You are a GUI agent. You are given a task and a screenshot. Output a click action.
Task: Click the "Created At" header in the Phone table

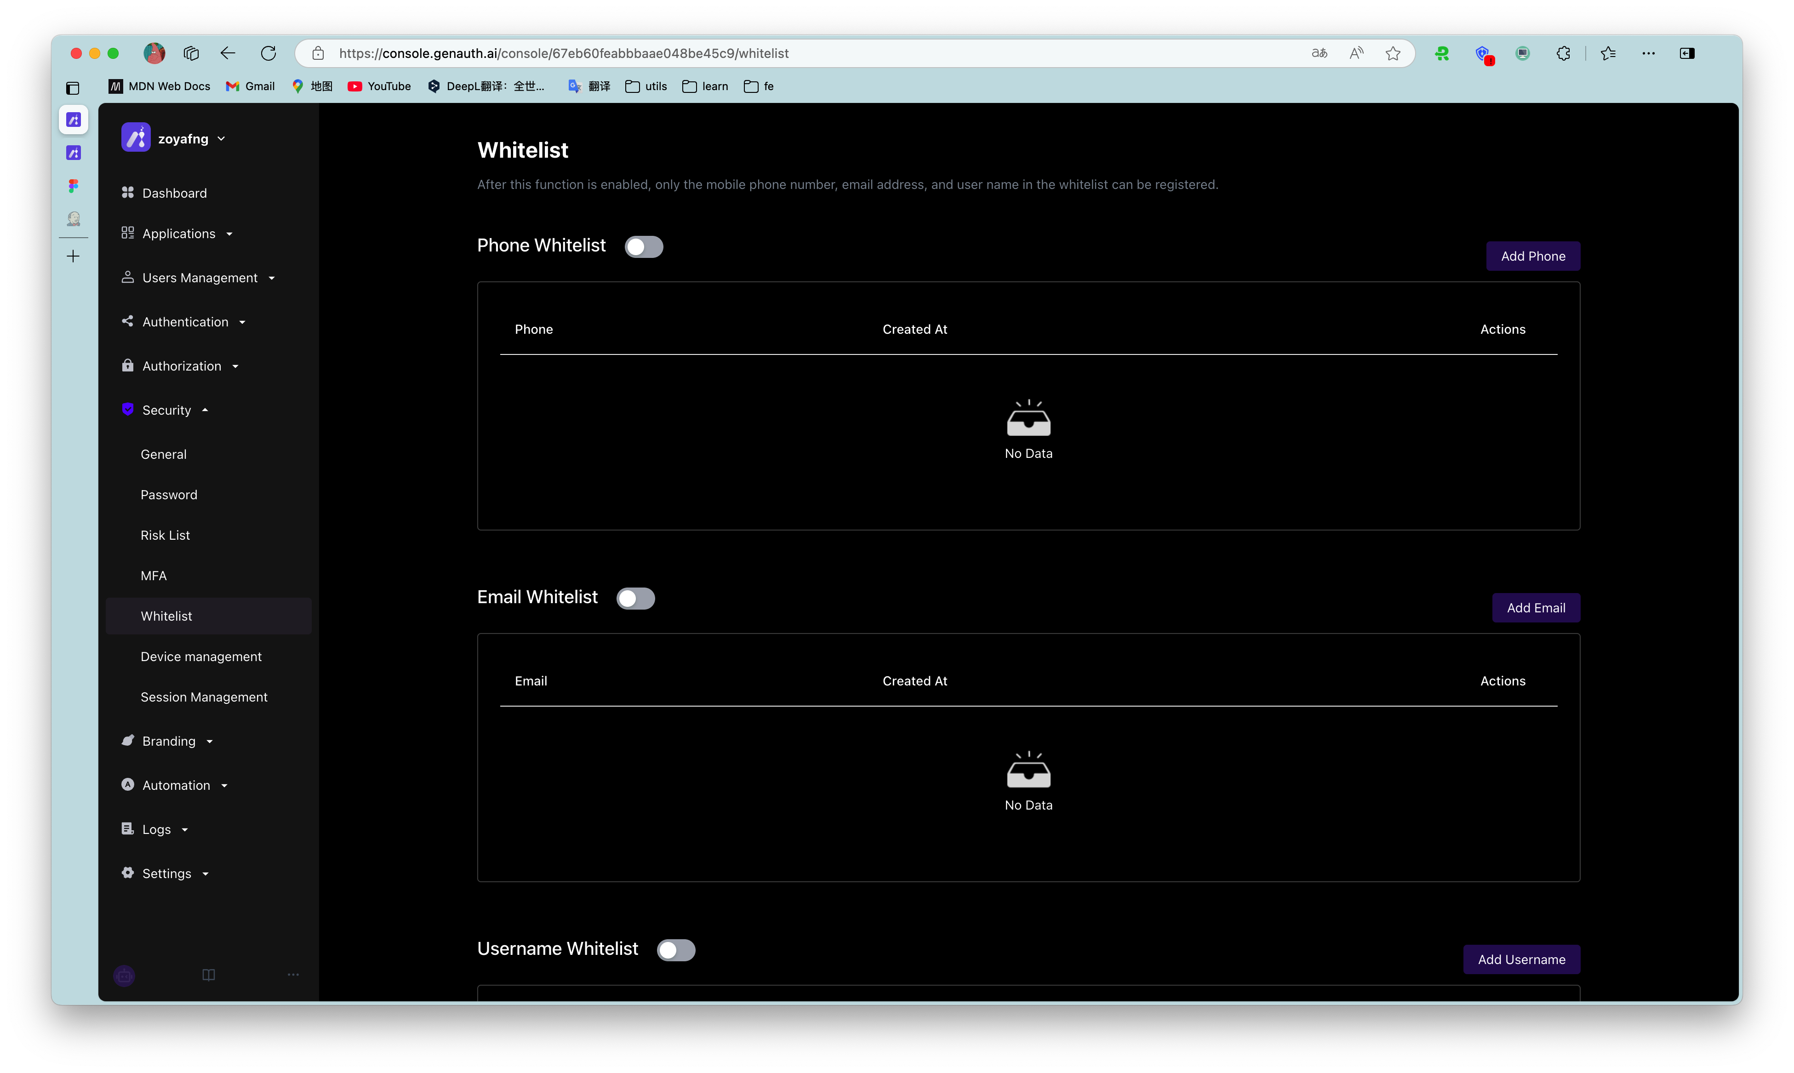914,329
